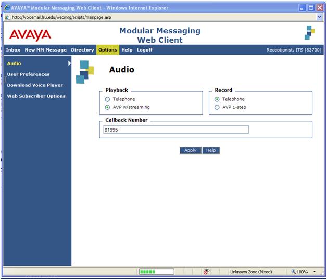Click the Callback Number group label
This screenshot has height=280, width=327.
(x=127, y=120)
